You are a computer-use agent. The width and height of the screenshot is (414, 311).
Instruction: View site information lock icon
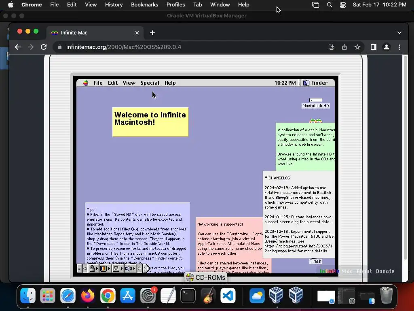(60, 47)
